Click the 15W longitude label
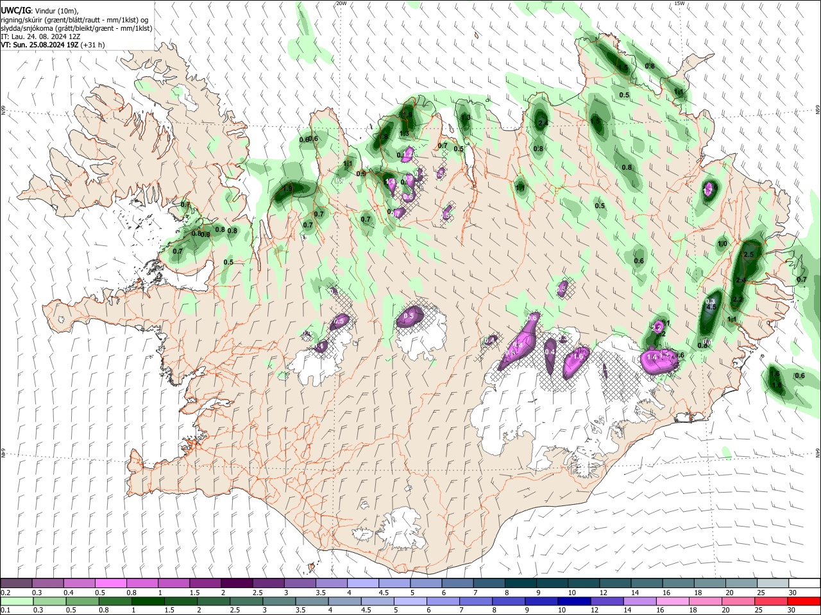The image size is (821, 615). [679, 3]
